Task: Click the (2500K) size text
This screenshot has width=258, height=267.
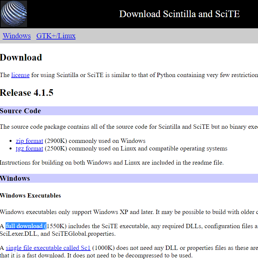Action: click(56, 148)
